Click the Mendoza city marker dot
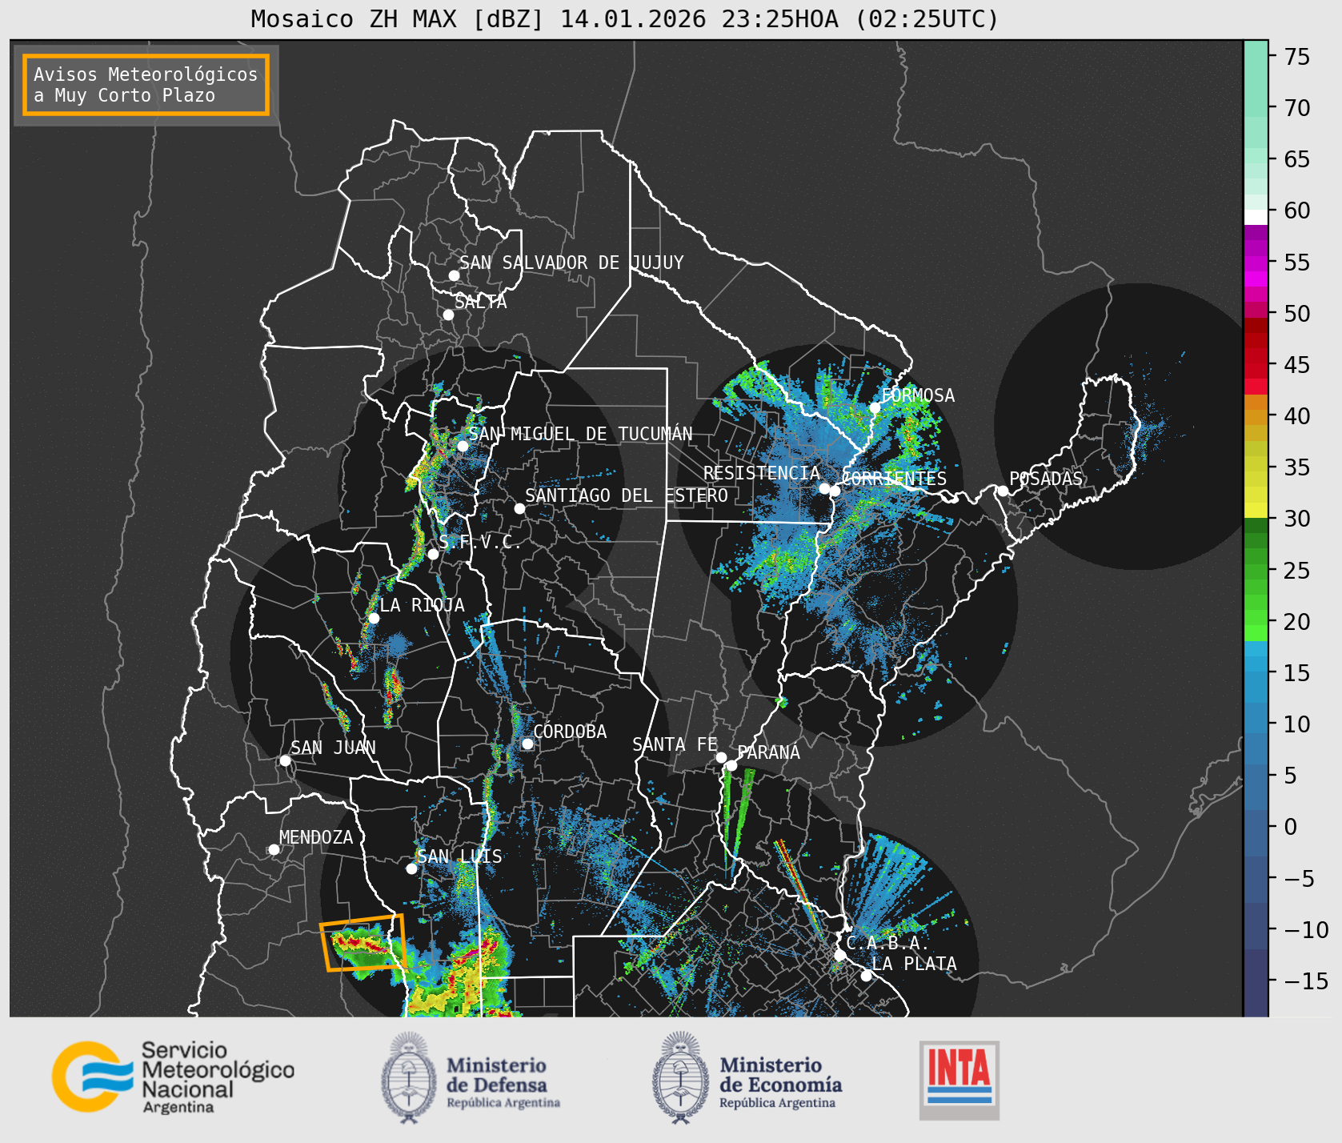The height and width of the screenshot is (1143, 1342). [x=274, y=849]
